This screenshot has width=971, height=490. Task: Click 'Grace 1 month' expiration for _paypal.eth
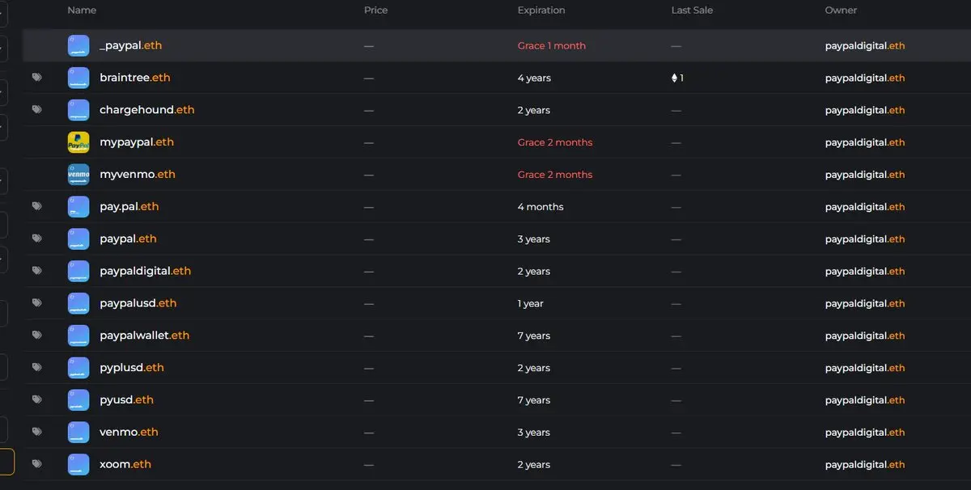551,46
